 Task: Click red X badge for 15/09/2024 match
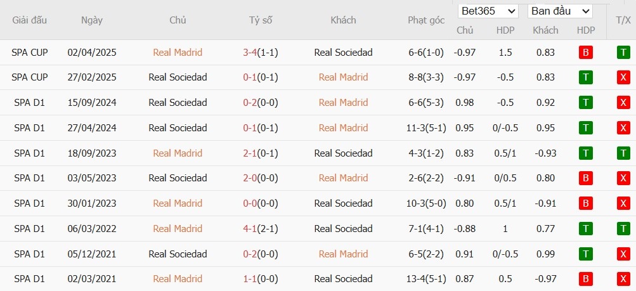tap(623, 103)
